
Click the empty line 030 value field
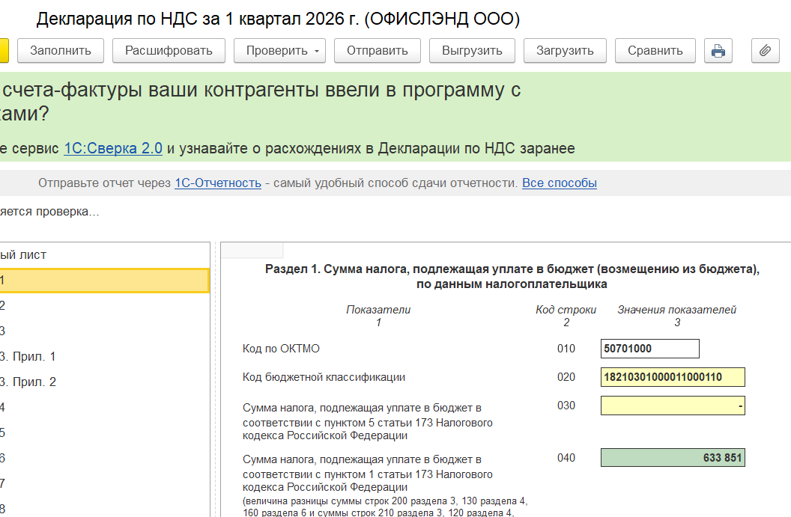pyautogui.click(x=673, y=406)
